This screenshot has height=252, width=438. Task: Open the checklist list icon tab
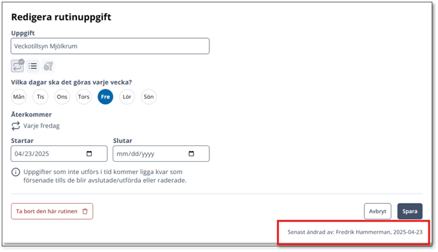click(x=32, y=66)
